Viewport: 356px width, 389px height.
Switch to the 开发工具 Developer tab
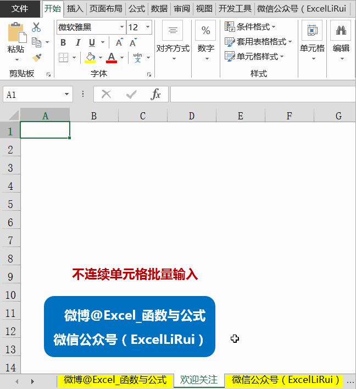[x=235, y=9]
